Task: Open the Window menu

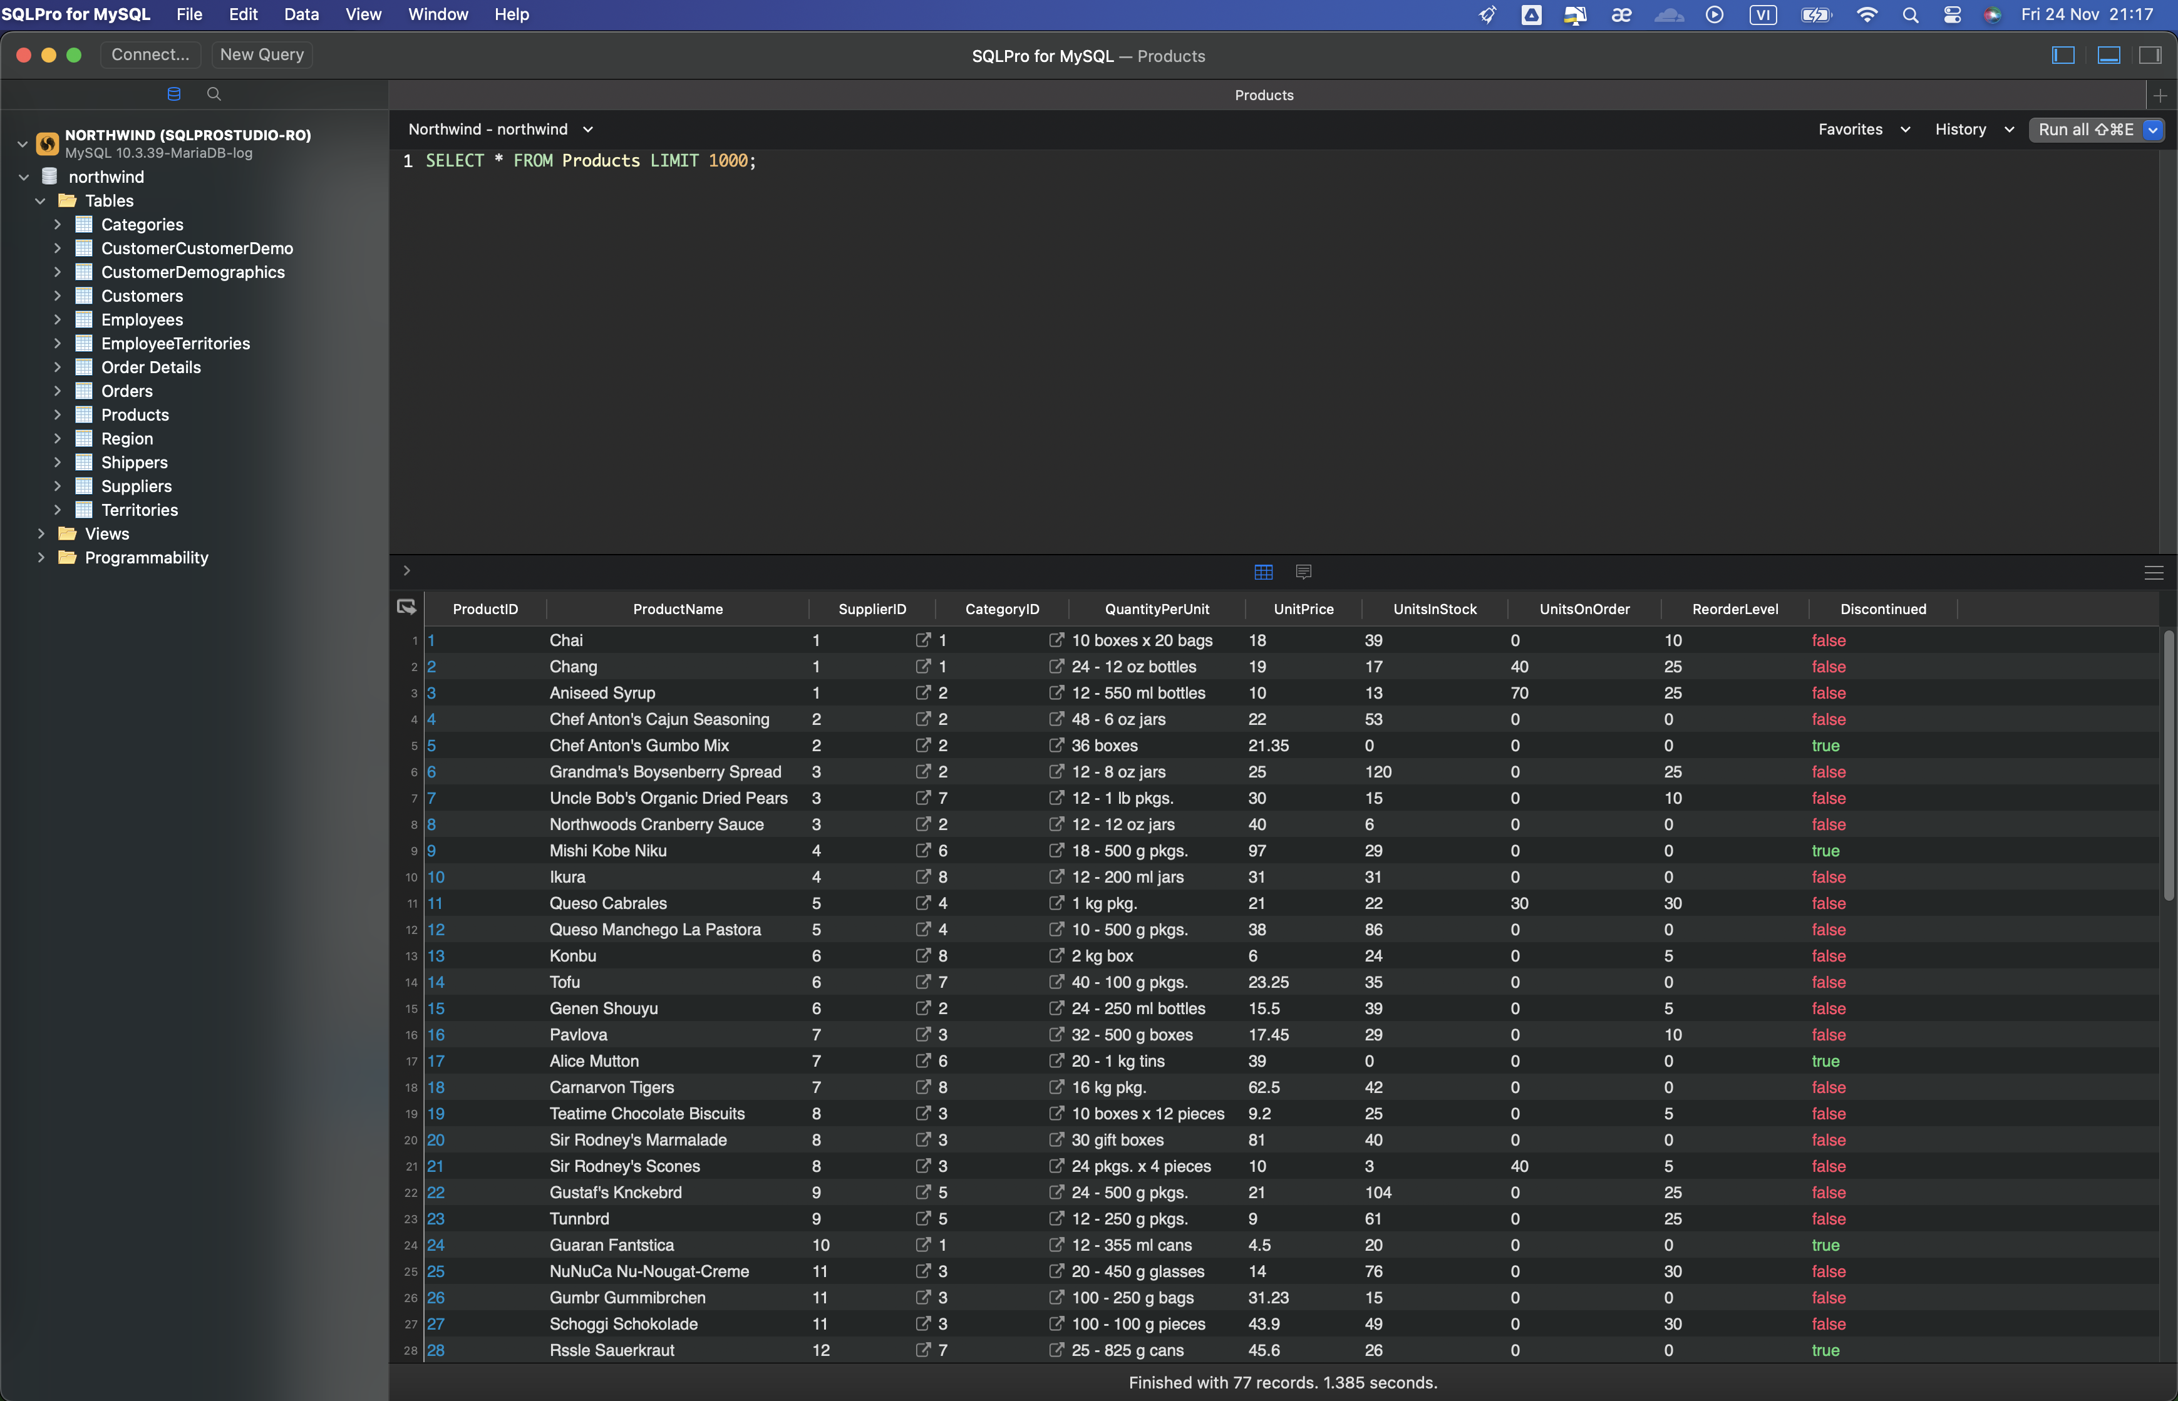Action: (438, 14)
